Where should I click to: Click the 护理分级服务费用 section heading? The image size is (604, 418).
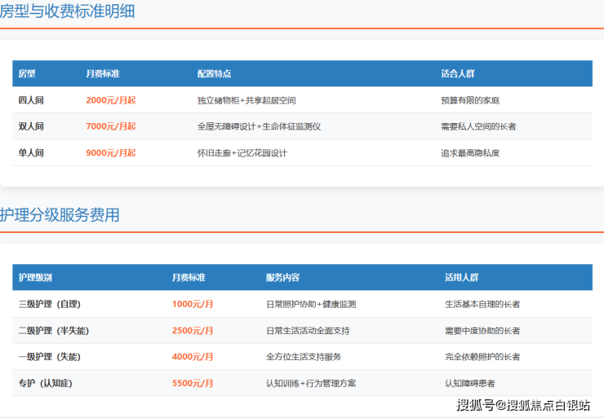[60, 215]
